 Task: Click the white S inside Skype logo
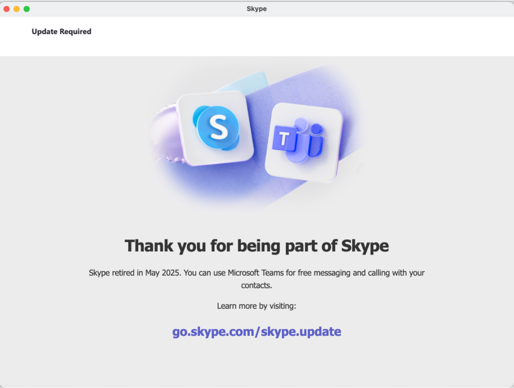tap(218, 127)
